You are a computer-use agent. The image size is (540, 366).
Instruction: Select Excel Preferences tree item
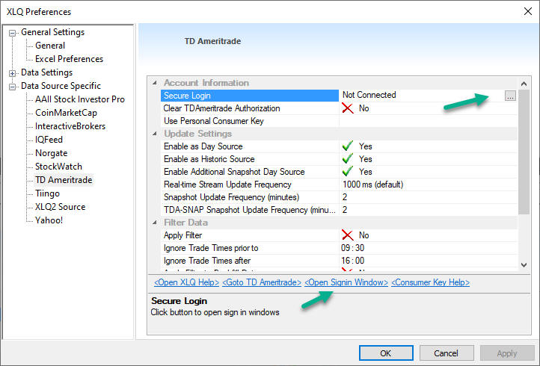click(69, 59)
